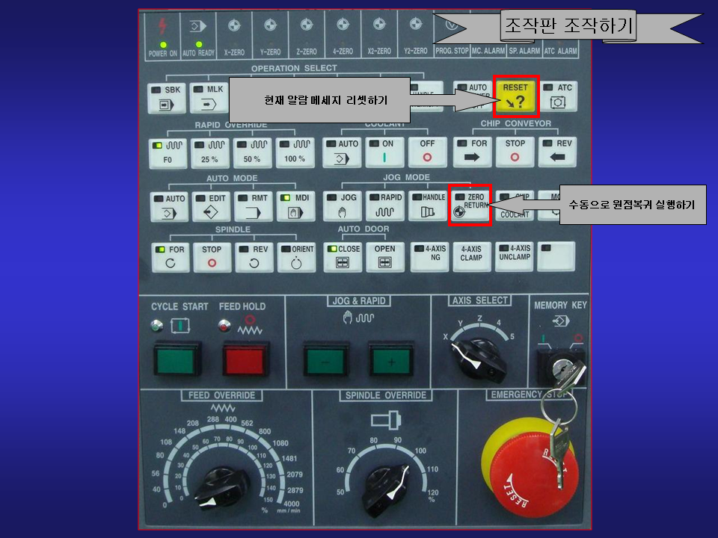
Task: Select AUTO in the Auto Mode group
Action: pos(169,207)
